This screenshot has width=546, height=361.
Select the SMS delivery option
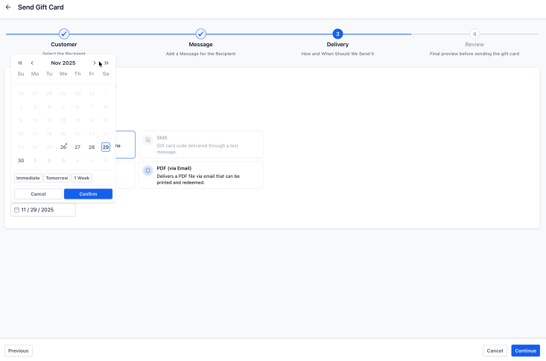pos(200,144)
